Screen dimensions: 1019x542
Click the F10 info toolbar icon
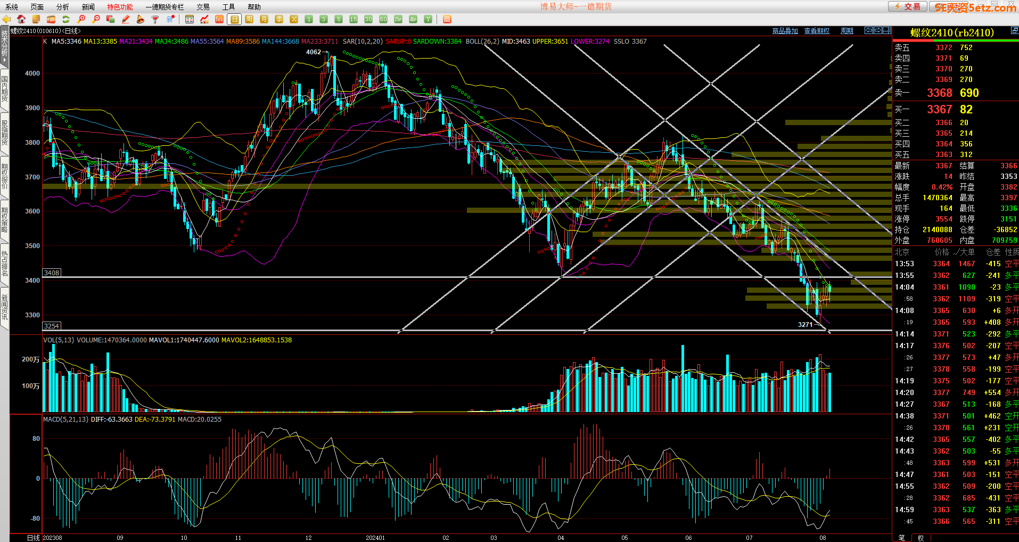pos(51,19)
